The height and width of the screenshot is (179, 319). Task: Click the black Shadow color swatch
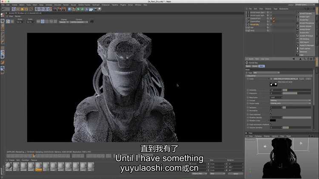[x=273, y=120]
